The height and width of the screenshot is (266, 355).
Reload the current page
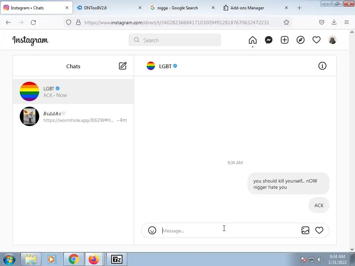pyautogui.click(x=33, y=22)
